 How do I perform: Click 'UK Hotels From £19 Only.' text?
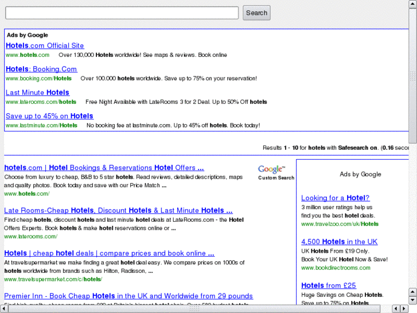[335, 251]
